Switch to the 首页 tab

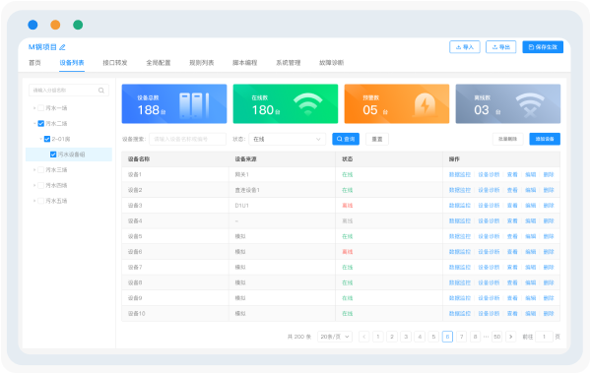[34, 63]
